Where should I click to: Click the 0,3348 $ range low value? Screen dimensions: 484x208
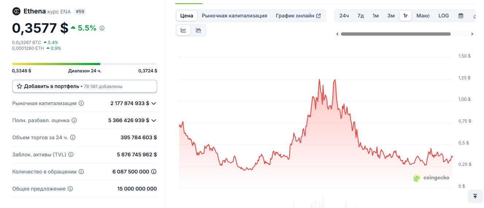(22, 71)
